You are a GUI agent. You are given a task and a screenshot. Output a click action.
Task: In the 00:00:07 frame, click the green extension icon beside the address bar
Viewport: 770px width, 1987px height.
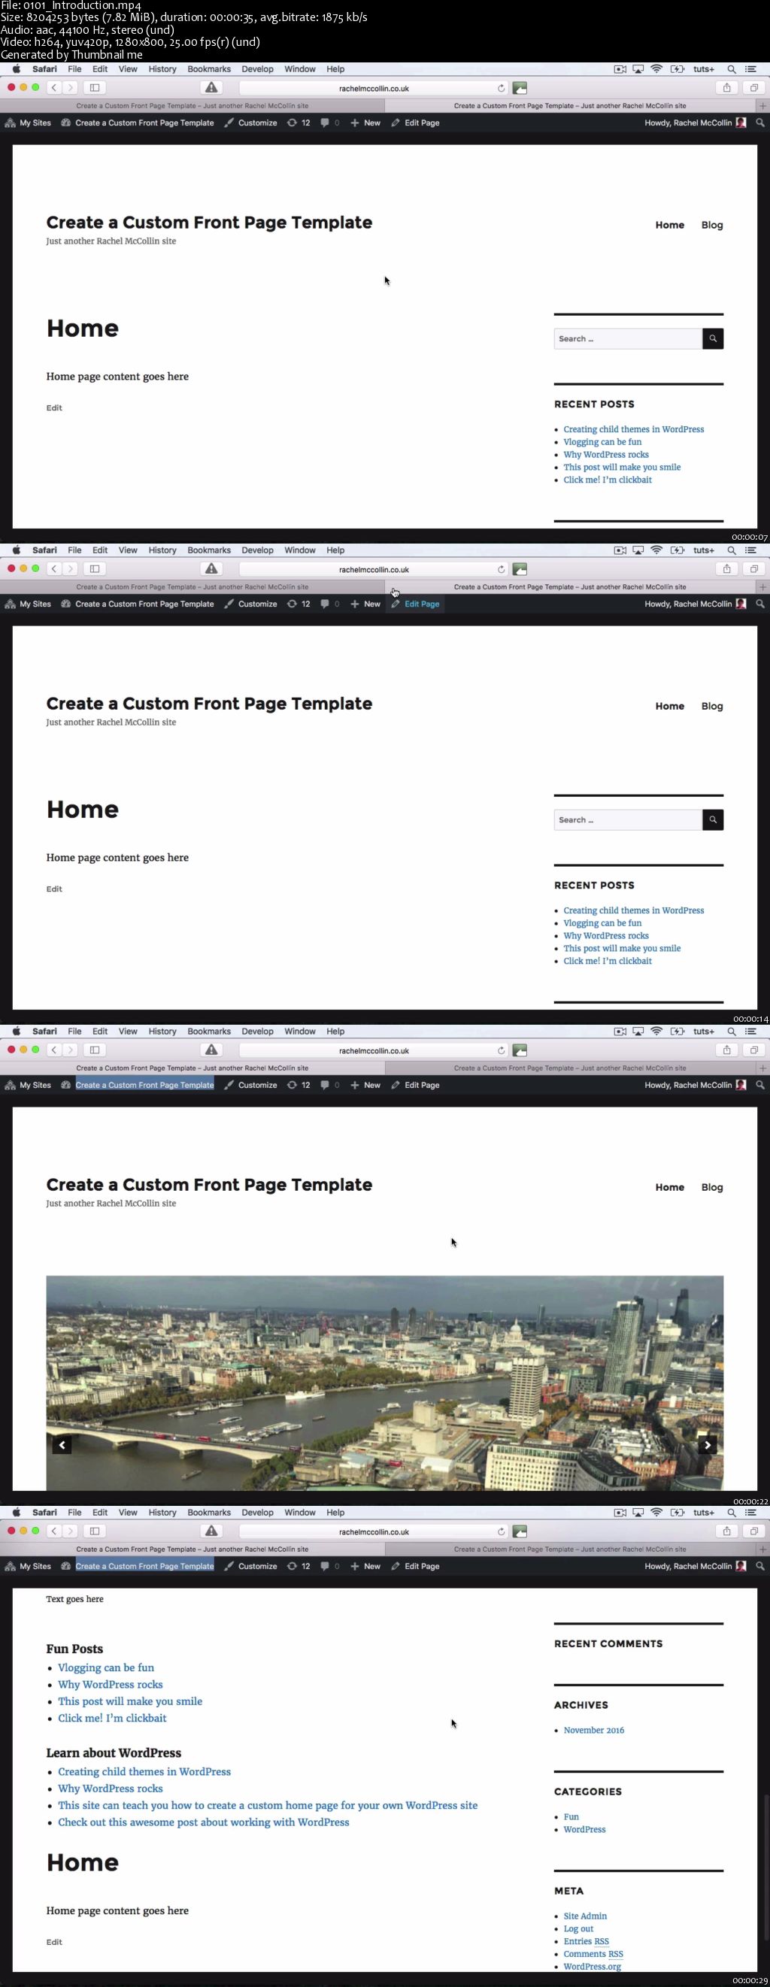point(520,88)
